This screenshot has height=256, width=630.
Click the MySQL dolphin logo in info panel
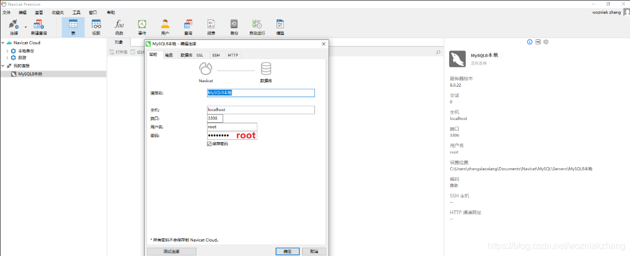(x=457, y=59)
